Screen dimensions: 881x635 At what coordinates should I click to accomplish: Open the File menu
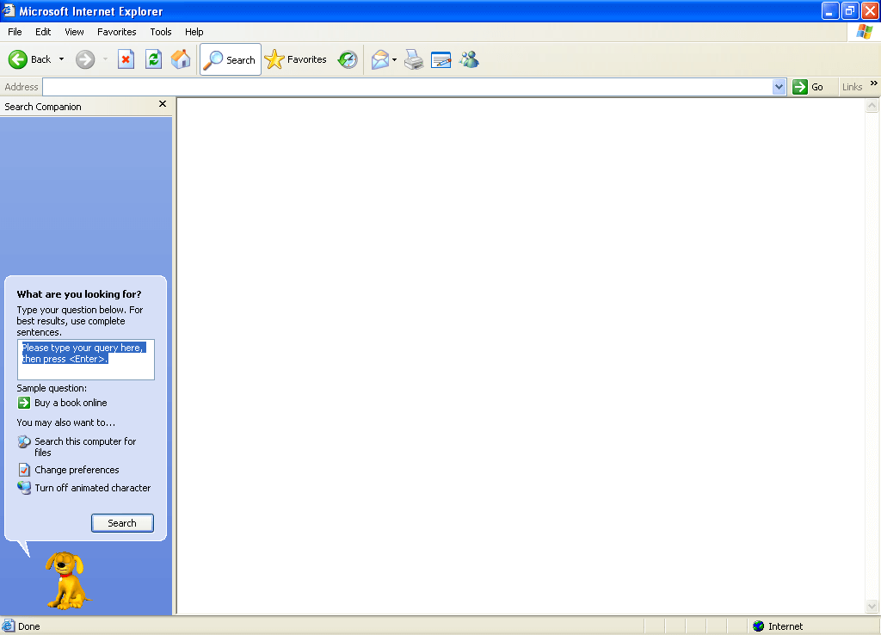point(15,32)
